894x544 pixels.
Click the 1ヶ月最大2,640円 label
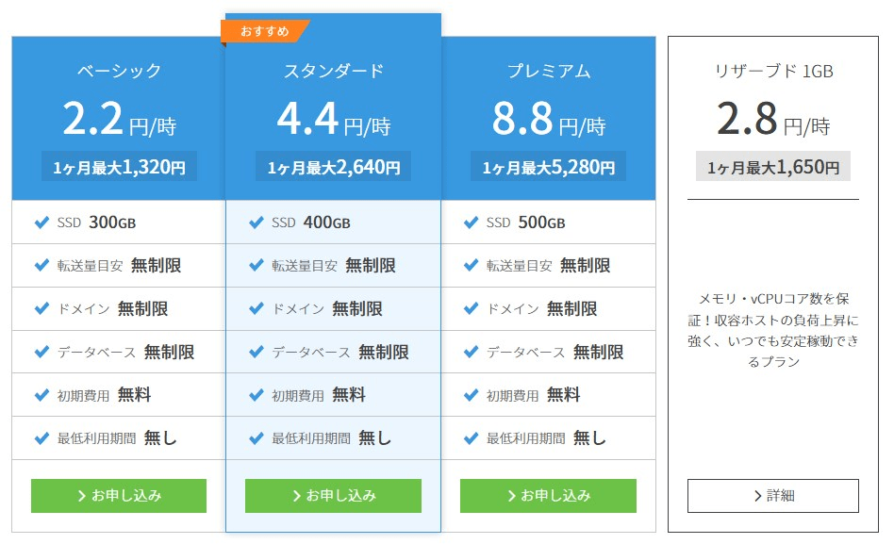click(x=334, y=167)
